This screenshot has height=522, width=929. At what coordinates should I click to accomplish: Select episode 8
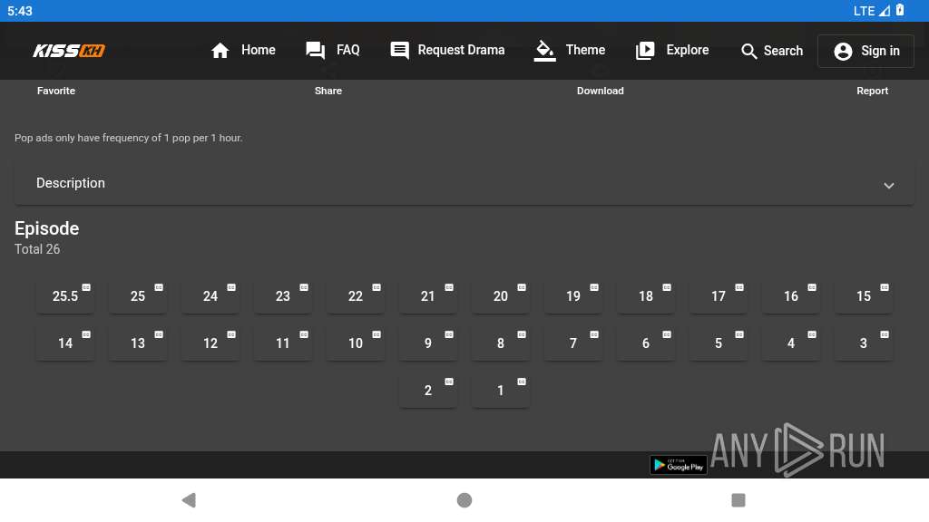(x=501, y=343)
